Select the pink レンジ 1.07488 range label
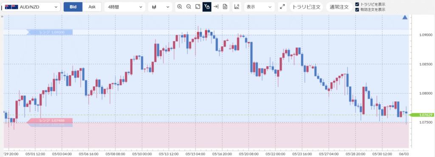The height and width of the screenshot is (157, 435). coord(49,121)
